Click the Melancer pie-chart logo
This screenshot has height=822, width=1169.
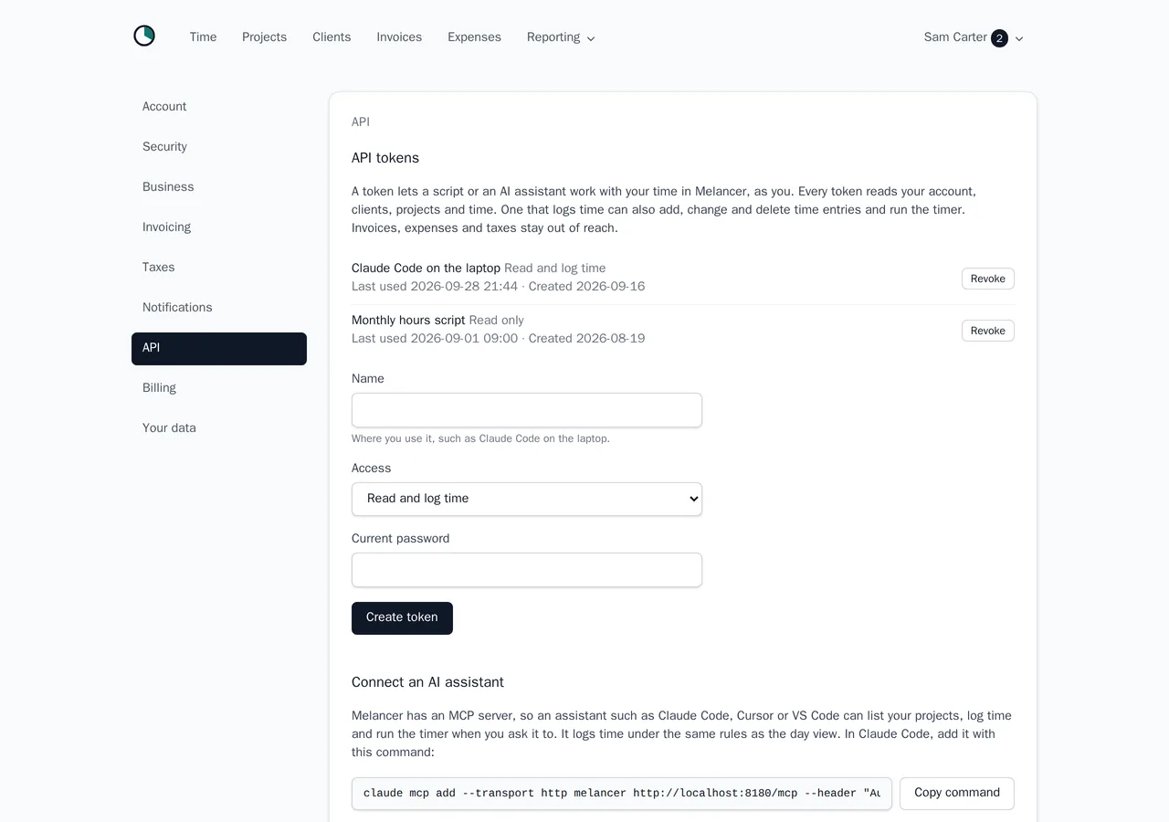144,37
